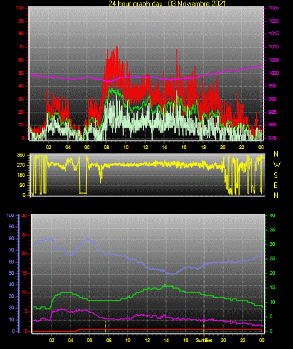Click red axis label 25 on bottom chart
The height and width of the screenshot is (349, 293).
[x=24, y=235]
